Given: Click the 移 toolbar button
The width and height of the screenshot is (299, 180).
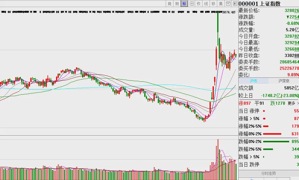Looking at the screenshot, I should tap(214, 4).
